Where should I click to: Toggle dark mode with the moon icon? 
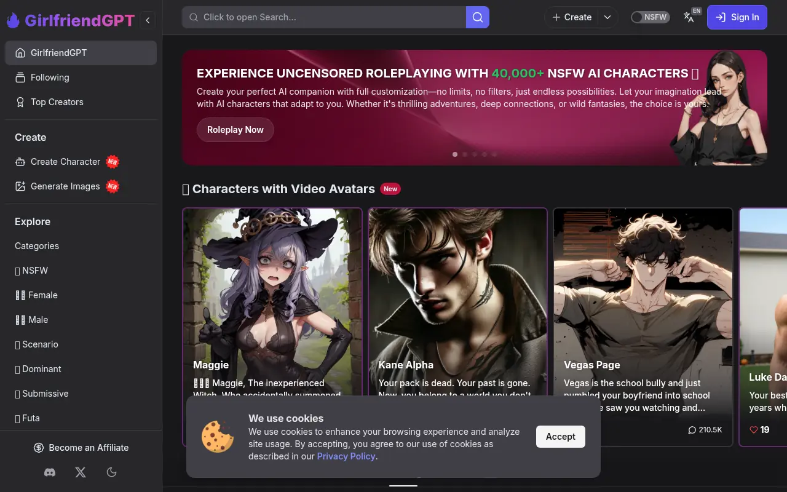(x=111, y=472)
